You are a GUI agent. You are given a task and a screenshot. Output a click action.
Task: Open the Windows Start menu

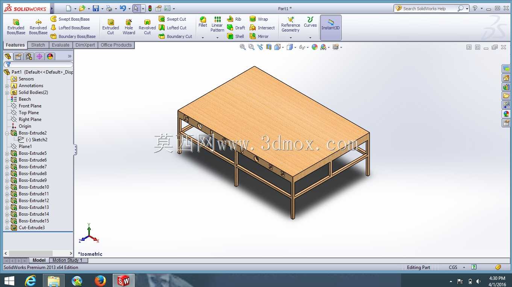pos(9,281)
